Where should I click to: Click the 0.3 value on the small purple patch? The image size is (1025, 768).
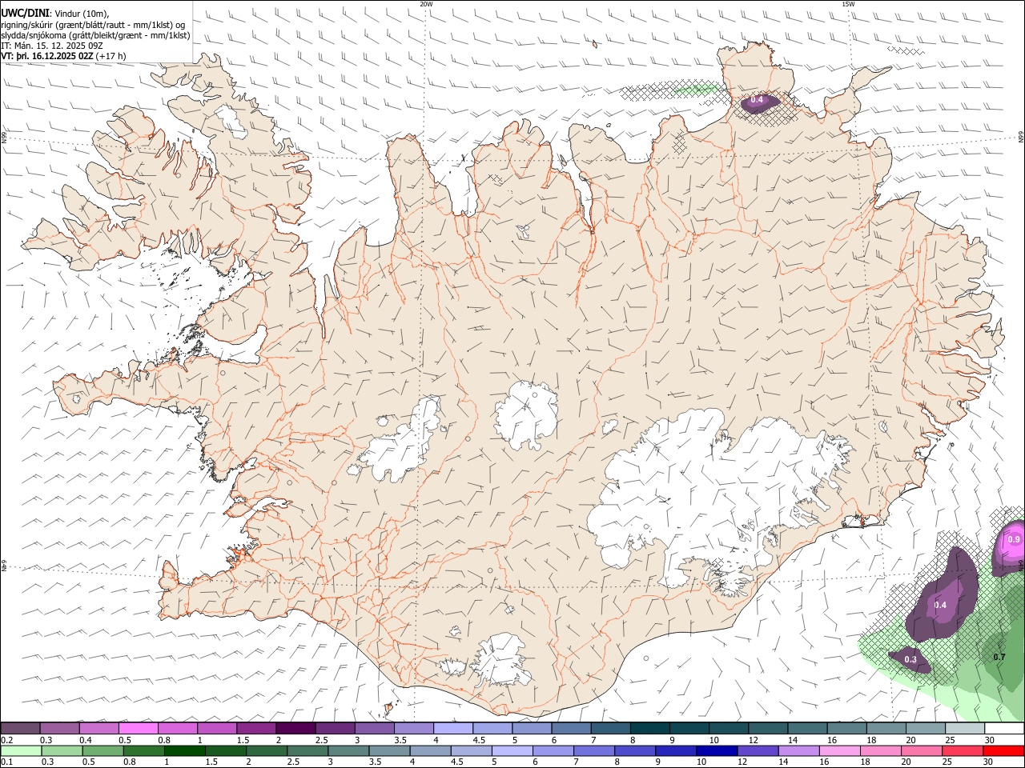tap(910, 660)
